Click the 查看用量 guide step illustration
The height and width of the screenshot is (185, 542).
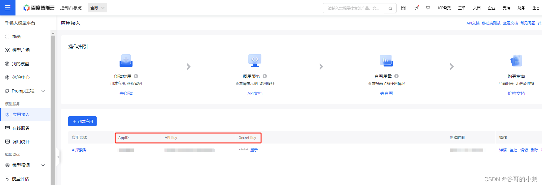(387, 61)
